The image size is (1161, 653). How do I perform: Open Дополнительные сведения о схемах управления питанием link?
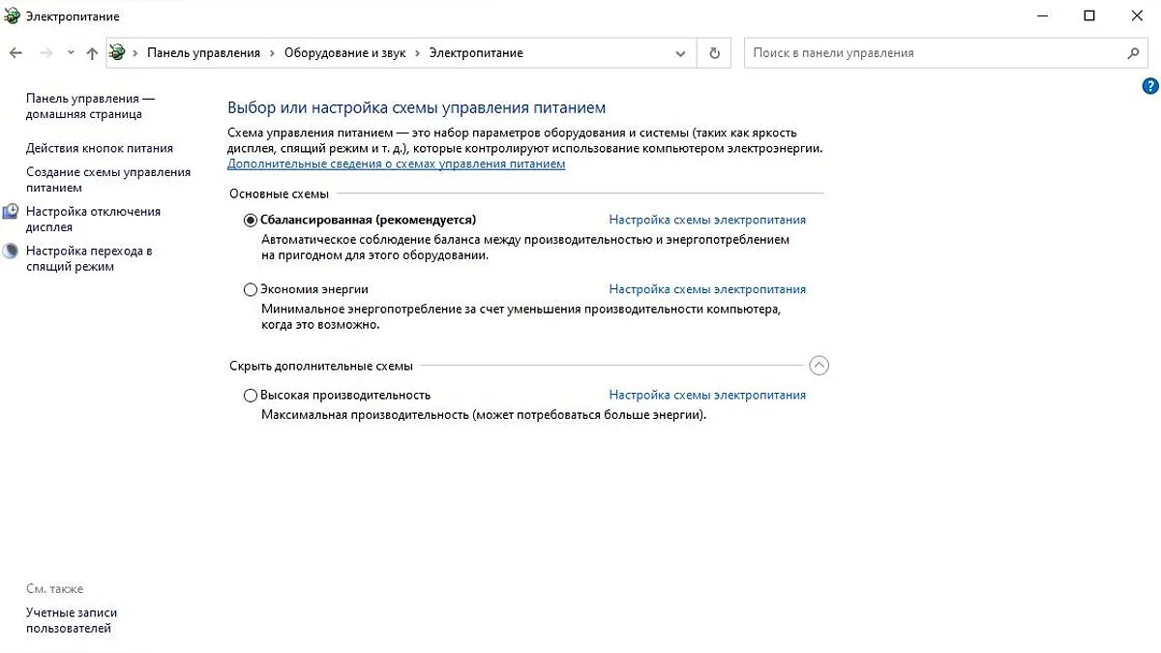pos(396,164)
